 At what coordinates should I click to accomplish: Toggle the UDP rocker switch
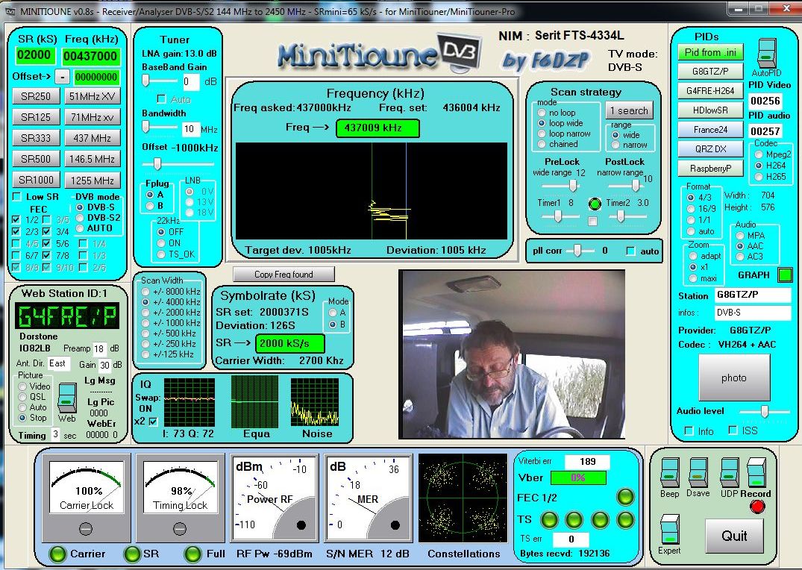pos(730,473)
